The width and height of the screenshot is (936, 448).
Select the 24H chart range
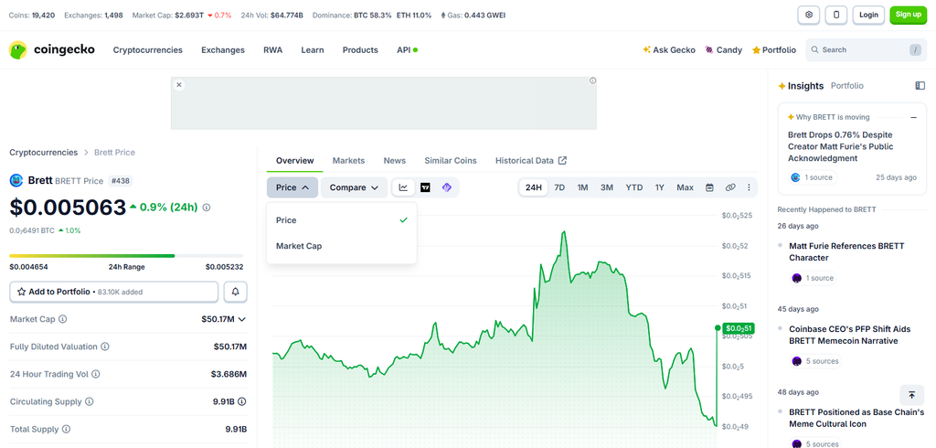[533, 187]
